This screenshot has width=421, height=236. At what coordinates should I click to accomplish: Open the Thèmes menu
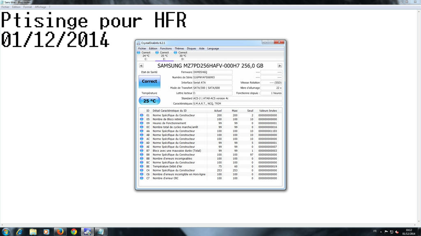click(179, 48)
